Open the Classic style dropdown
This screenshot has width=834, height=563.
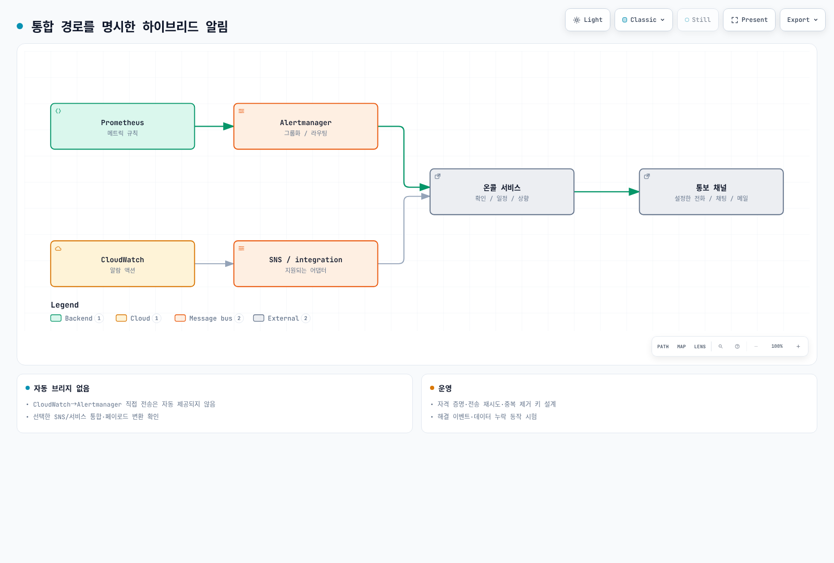644,20
